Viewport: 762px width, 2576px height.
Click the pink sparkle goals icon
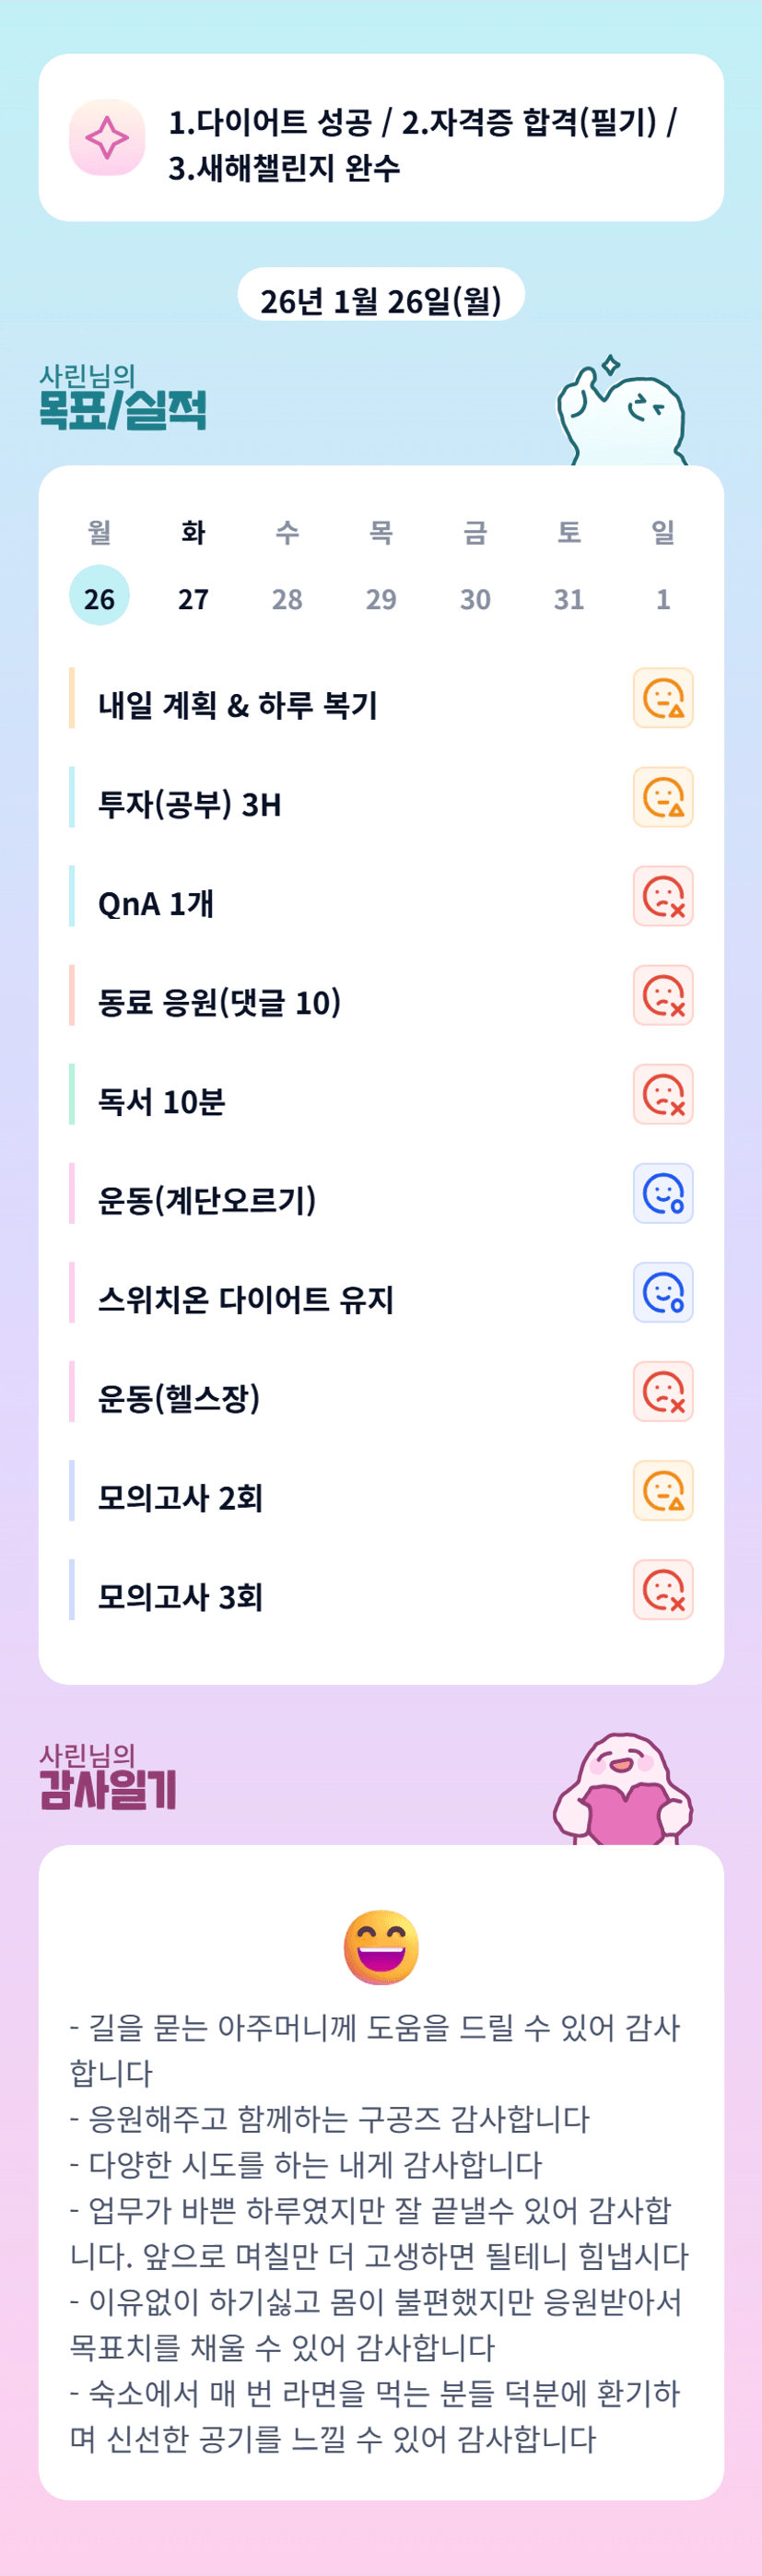[107, 137]
